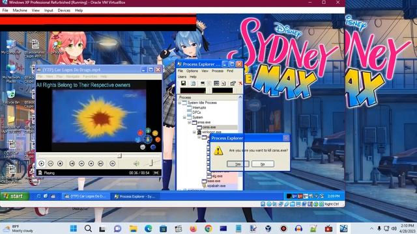Click the warning icon in kill dialog

[218, 150]
